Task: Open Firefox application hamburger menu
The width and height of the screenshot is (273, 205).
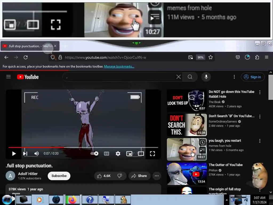Action: point(267,57)
